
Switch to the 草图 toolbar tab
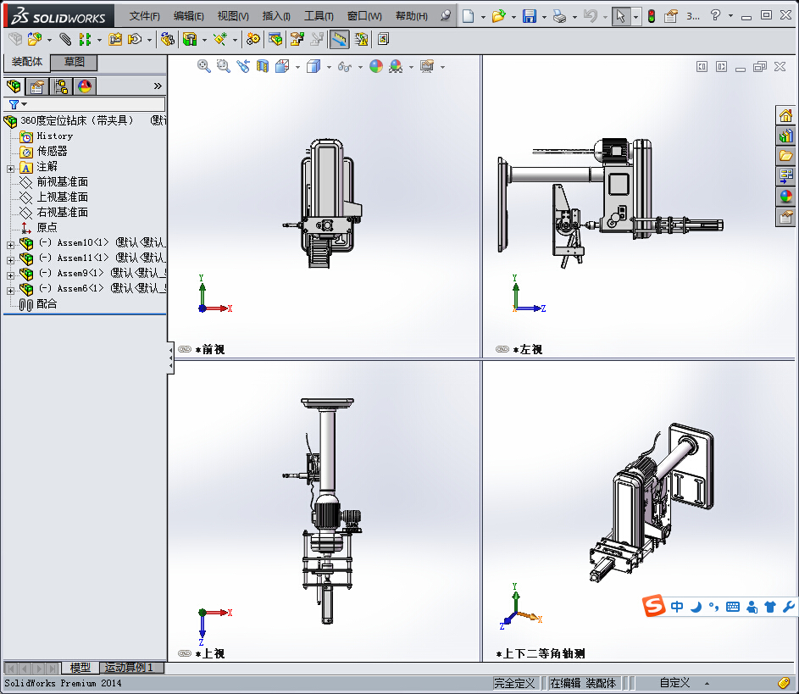pos(75,62)
